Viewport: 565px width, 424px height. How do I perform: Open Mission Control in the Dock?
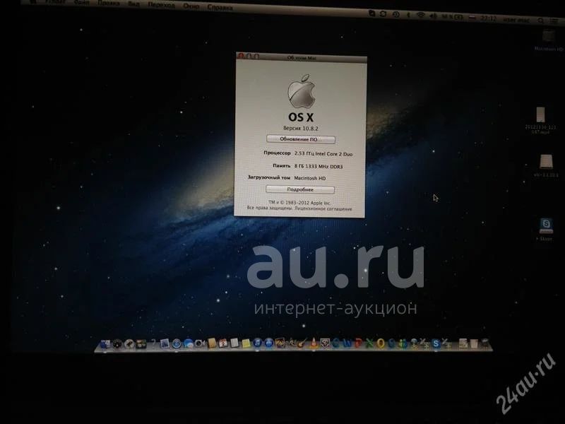[x=141, y=344]
